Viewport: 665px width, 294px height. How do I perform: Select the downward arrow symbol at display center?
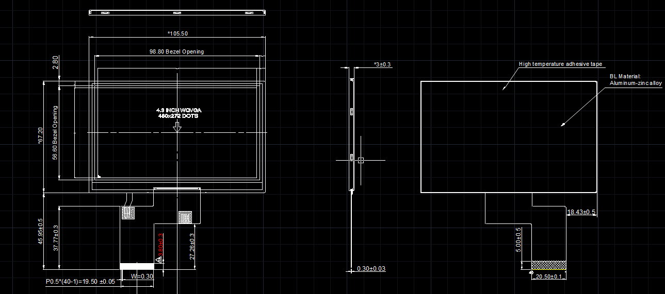click(177, 126)
